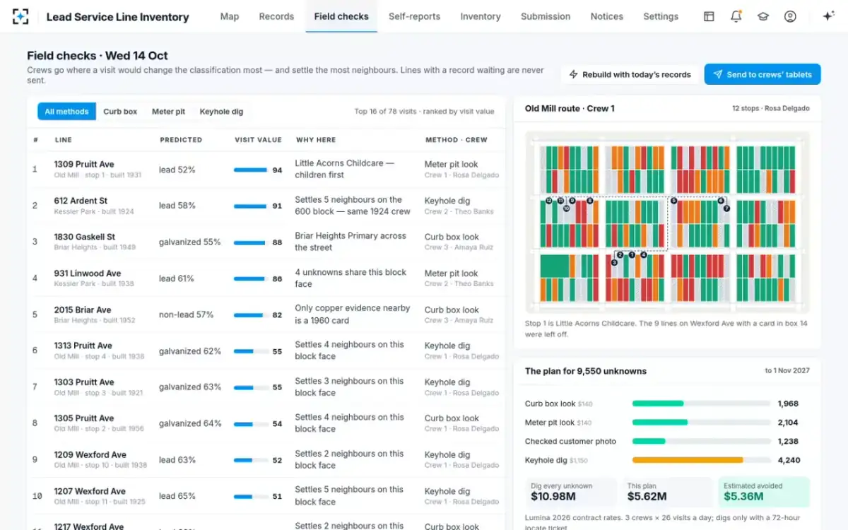The height and width of the screenshot is (530, 848).
Task: Open the Settings tab
Action: tap(661, 16)
